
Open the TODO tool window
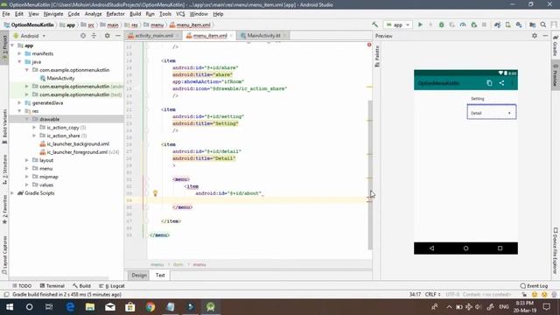coord(22,286)
